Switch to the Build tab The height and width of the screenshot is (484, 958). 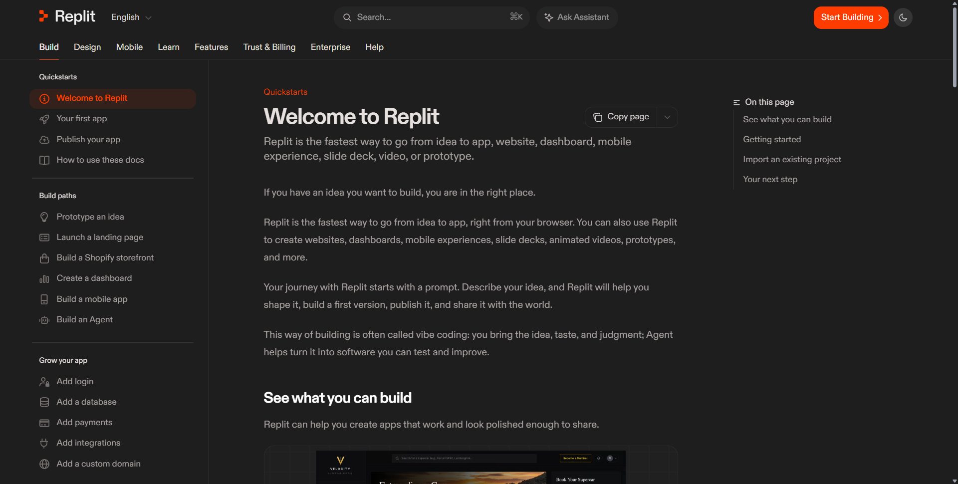pos(49,47)
